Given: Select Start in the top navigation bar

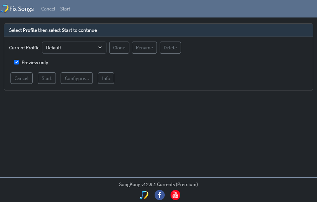Looking at the screenshot, I should pyautogui.click(x=65, y=9).
